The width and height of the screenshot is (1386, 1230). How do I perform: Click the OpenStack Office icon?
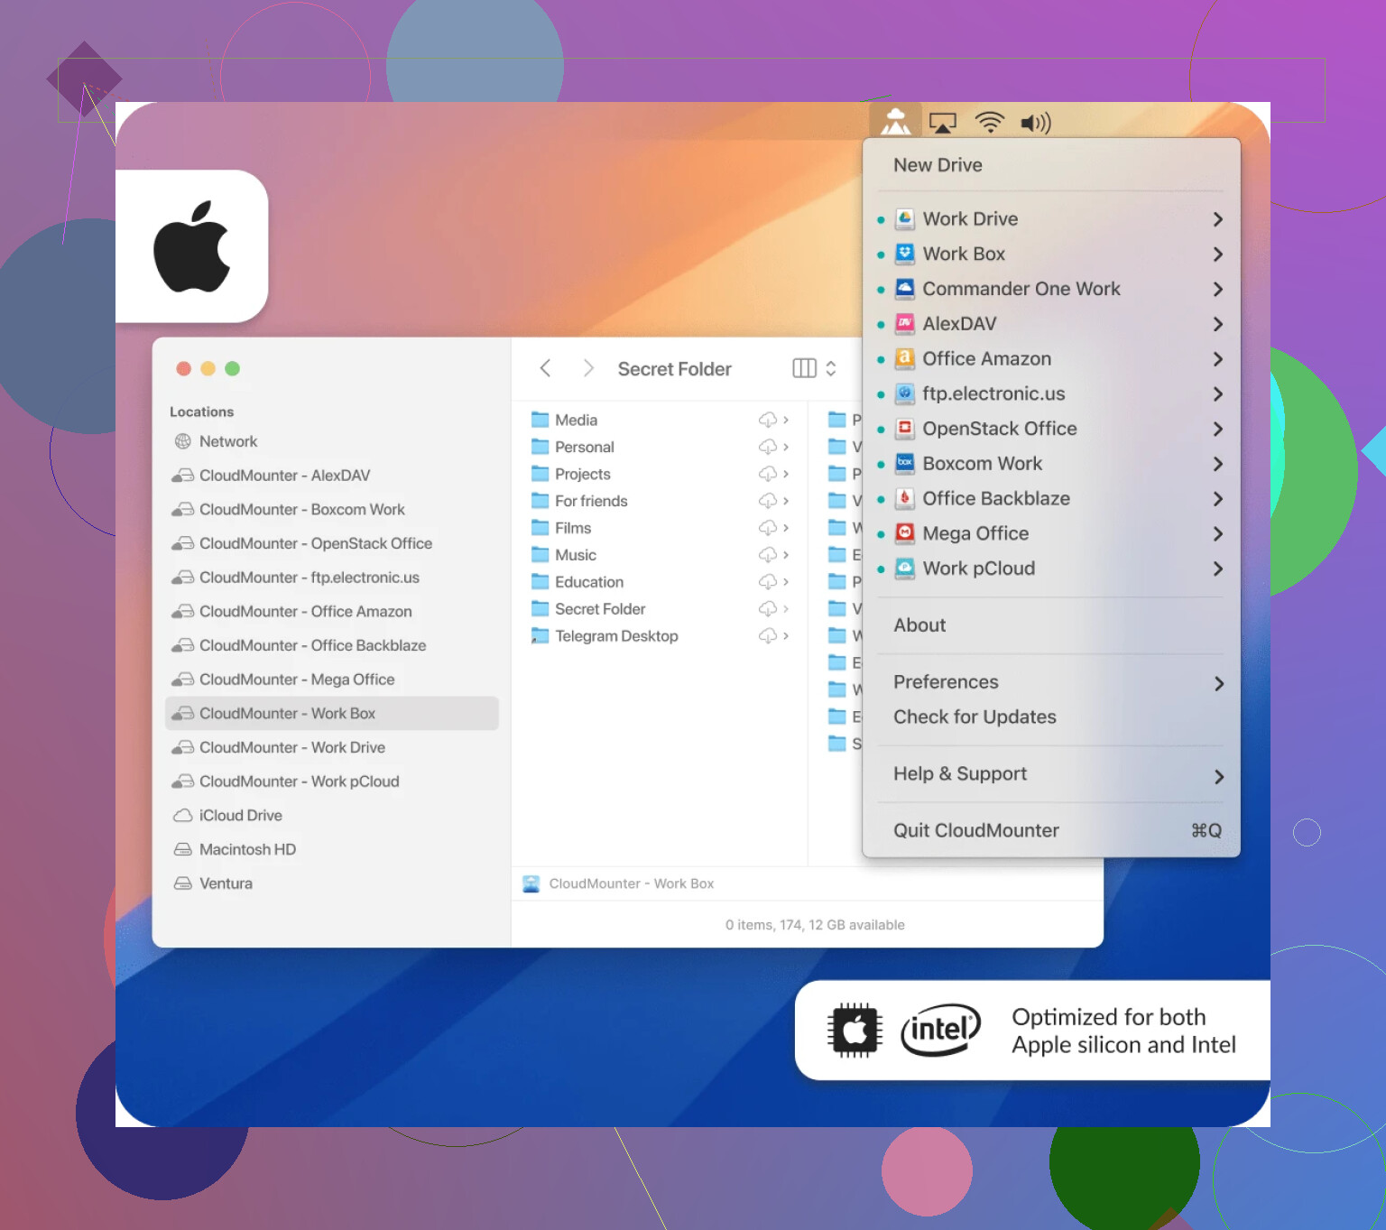[905, 428]
